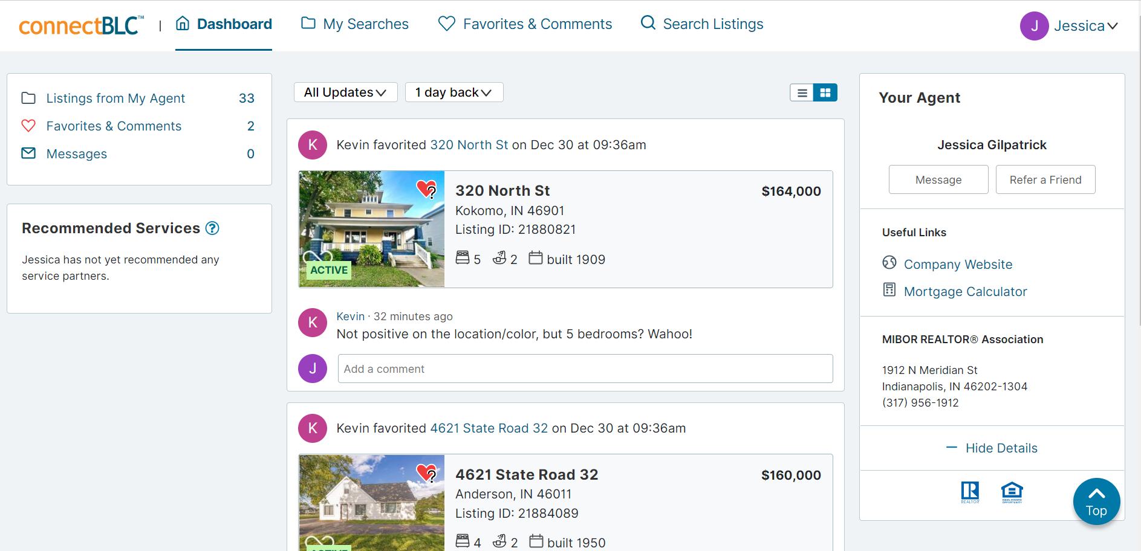Switch to grid view

825,92
